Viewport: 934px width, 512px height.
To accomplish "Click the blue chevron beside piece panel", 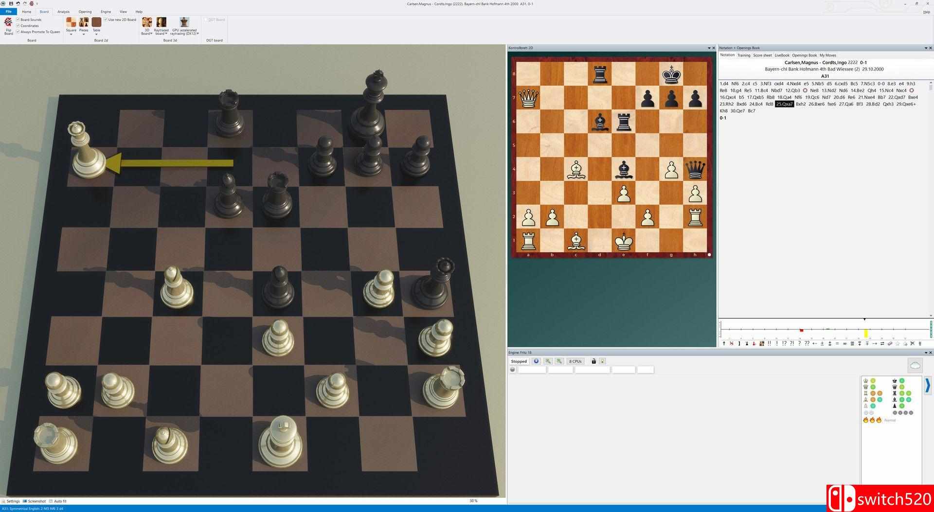I will point(927,385).
